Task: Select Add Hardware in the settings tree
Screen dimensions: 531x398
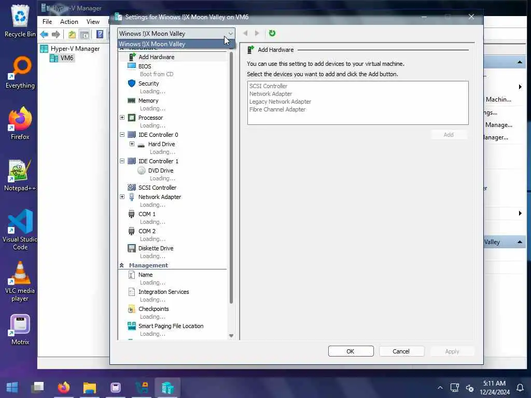Action: [x=156, y=57]
